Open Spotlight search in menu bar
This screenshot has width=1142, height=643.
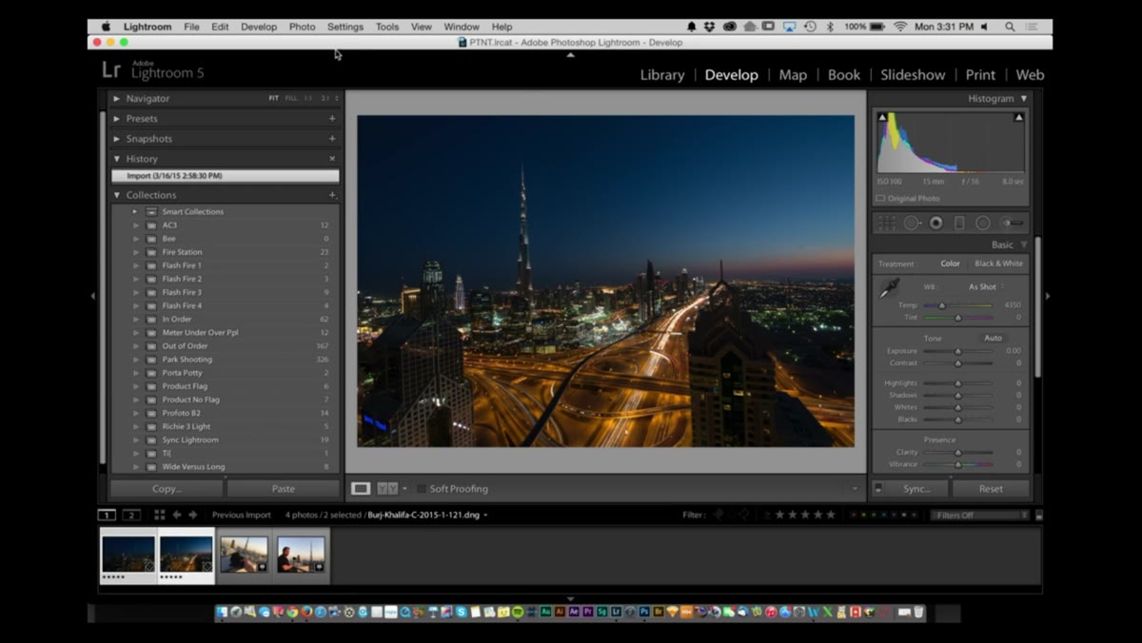[1010, 27]
